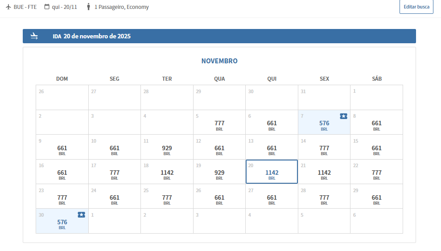Choose November 5 fare at 777 BRL
The image size is (441, 251).
pos(219,122)
